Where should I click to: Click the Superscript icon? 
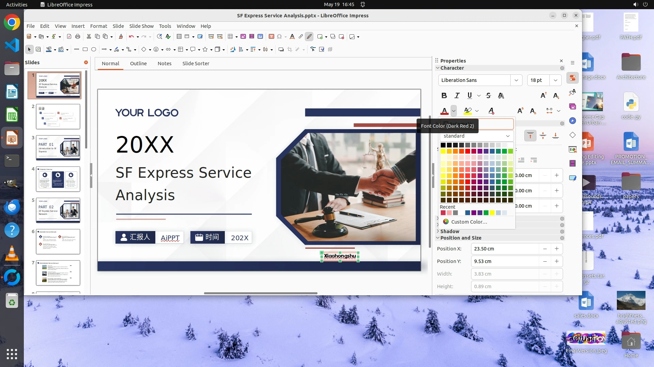(520, 111)
